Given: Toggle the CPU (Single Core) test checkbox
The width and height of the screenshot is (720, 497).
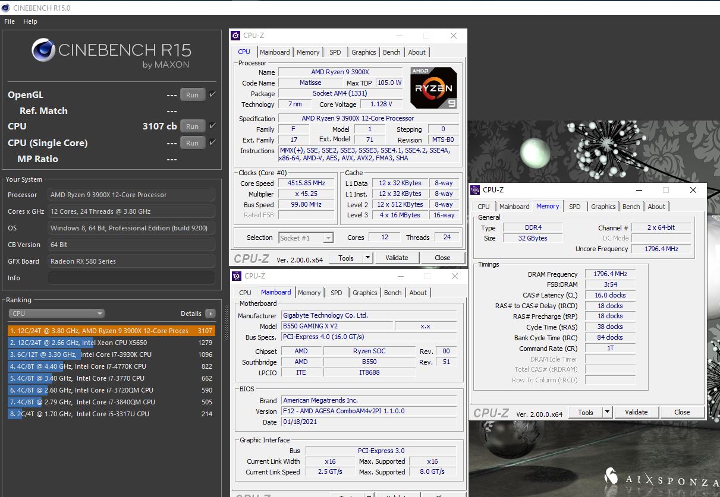Looking at the screenshot, I should [213, 143].
